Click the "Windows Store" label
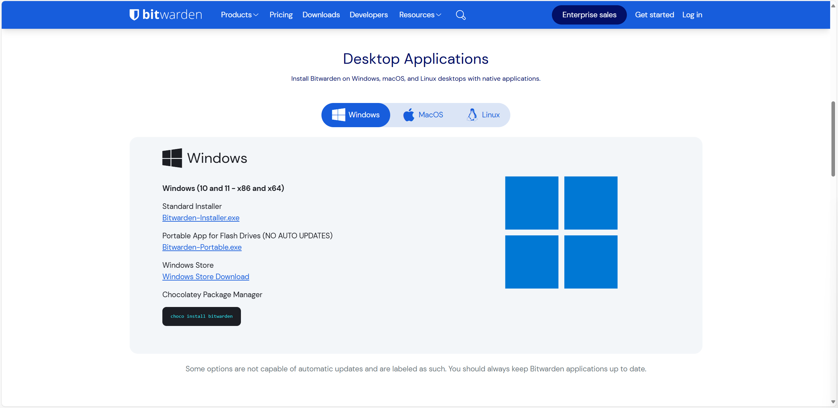 click(188, 265)
